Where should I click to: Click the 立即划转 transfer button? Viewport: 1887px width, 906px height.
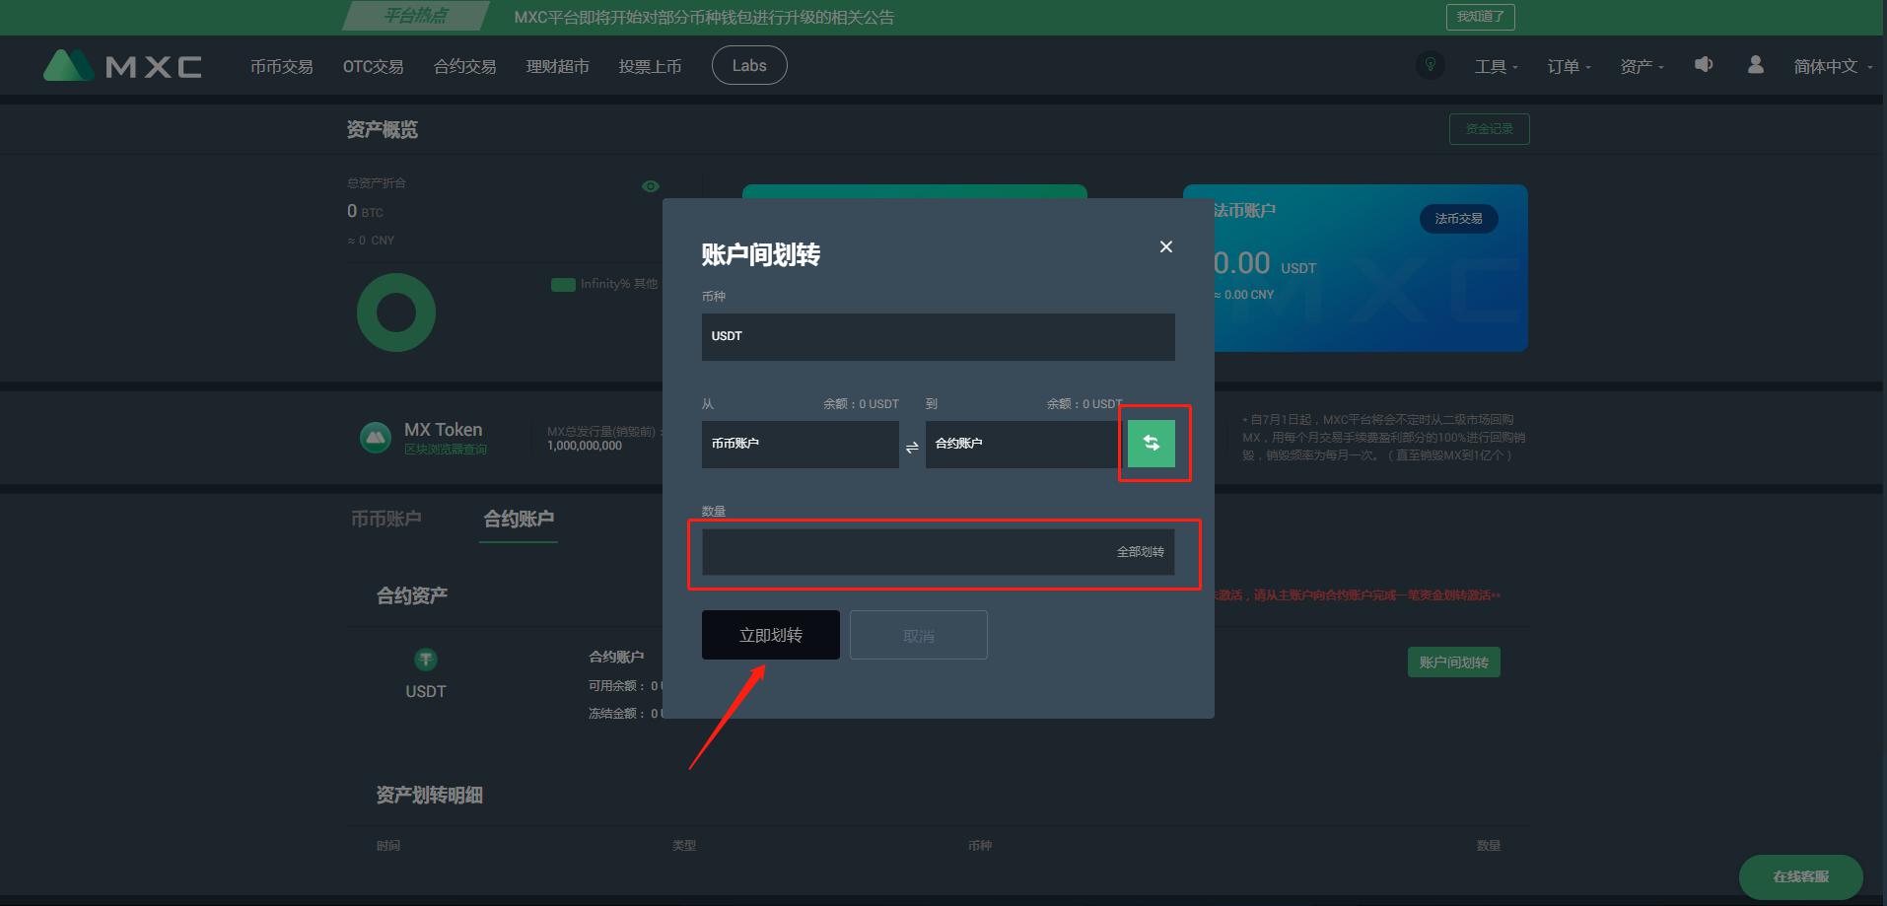click(771, 635)
